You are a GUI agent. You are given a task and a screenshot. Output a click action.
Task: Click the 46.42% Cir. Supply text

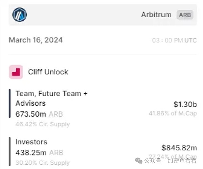[42, 124]
